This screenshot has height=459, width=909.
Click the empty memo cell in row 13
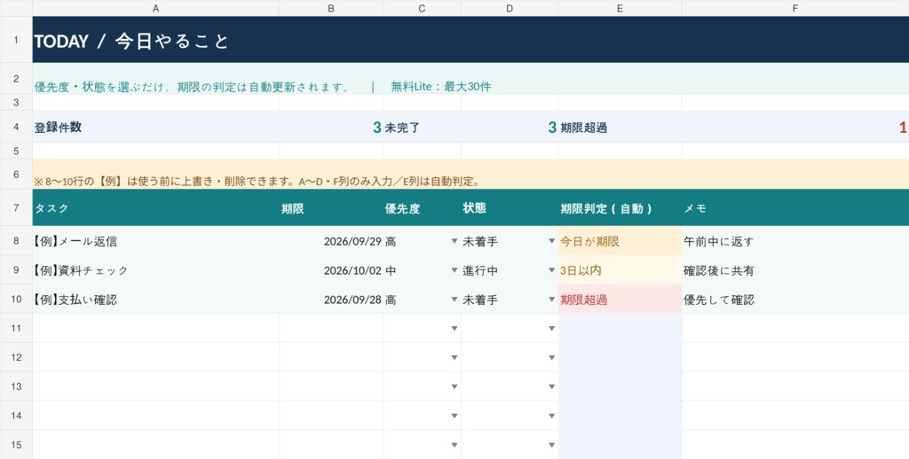pos(795,386)
